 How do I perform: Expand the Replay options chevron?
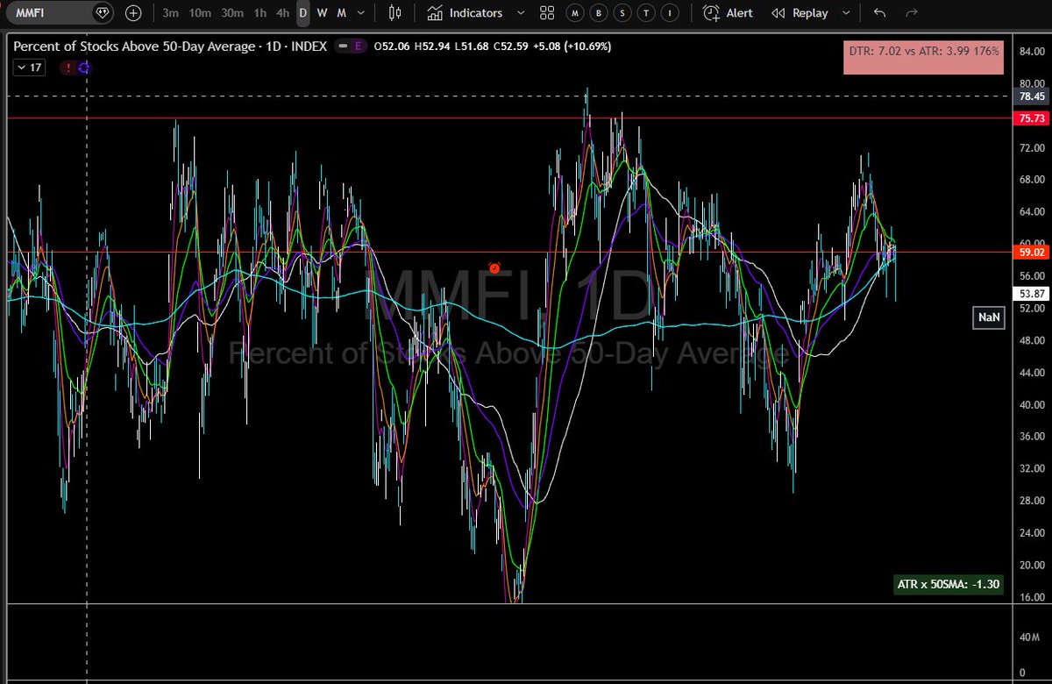pos(846,13)
